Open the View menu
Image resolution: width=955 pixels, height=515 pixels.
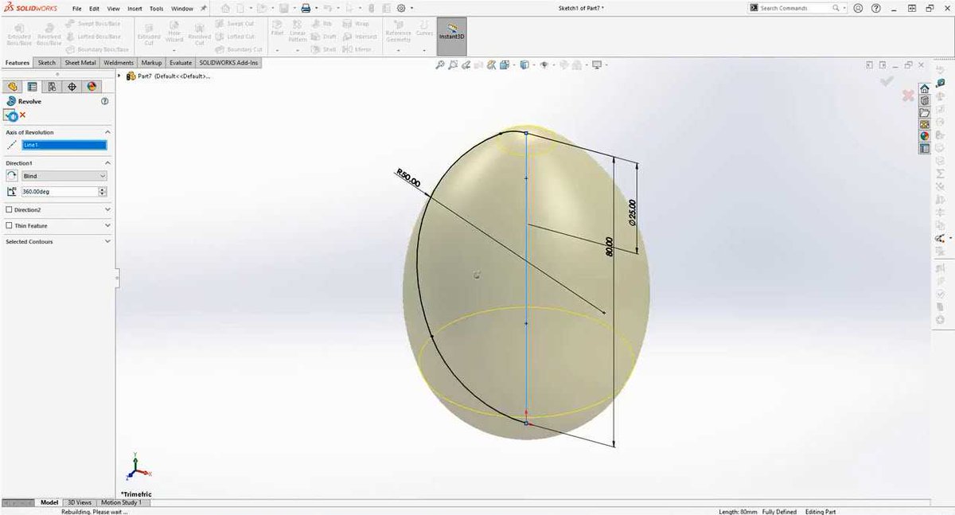pos(114,8)
